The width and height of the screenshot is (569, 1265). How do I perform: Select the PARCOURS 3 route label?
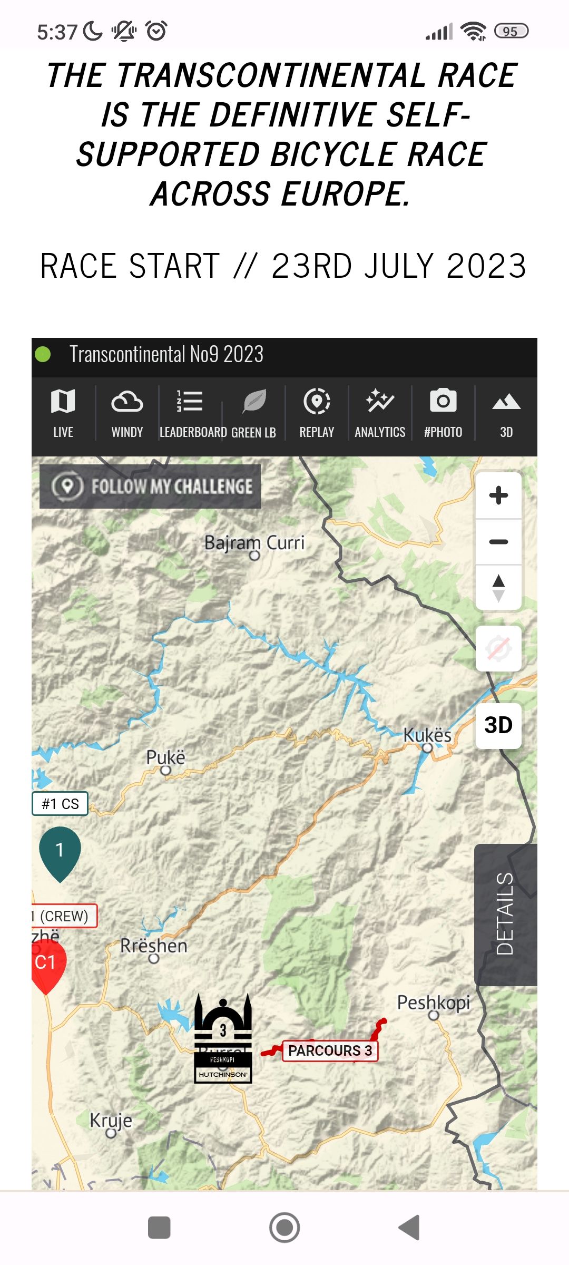330,1050
